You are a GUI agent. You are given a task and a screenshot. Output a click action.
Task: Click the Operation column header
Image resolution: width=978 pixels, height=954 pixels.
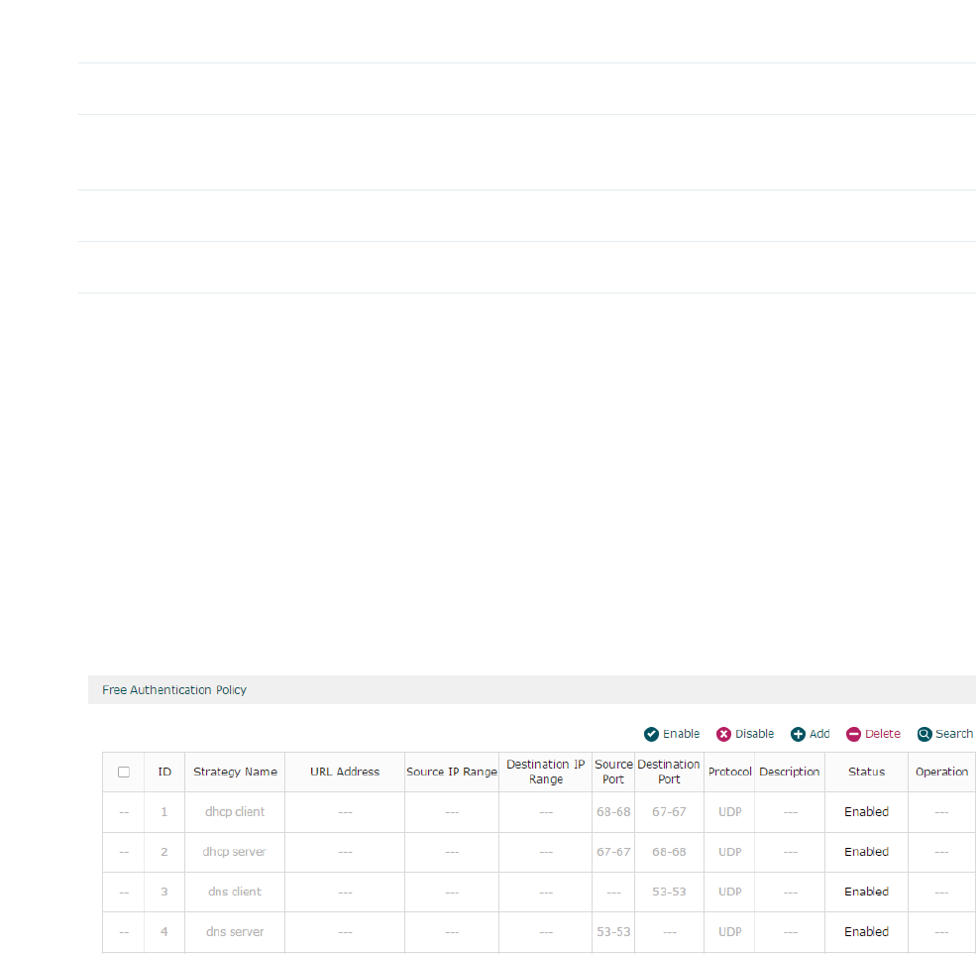click(941, 772)
